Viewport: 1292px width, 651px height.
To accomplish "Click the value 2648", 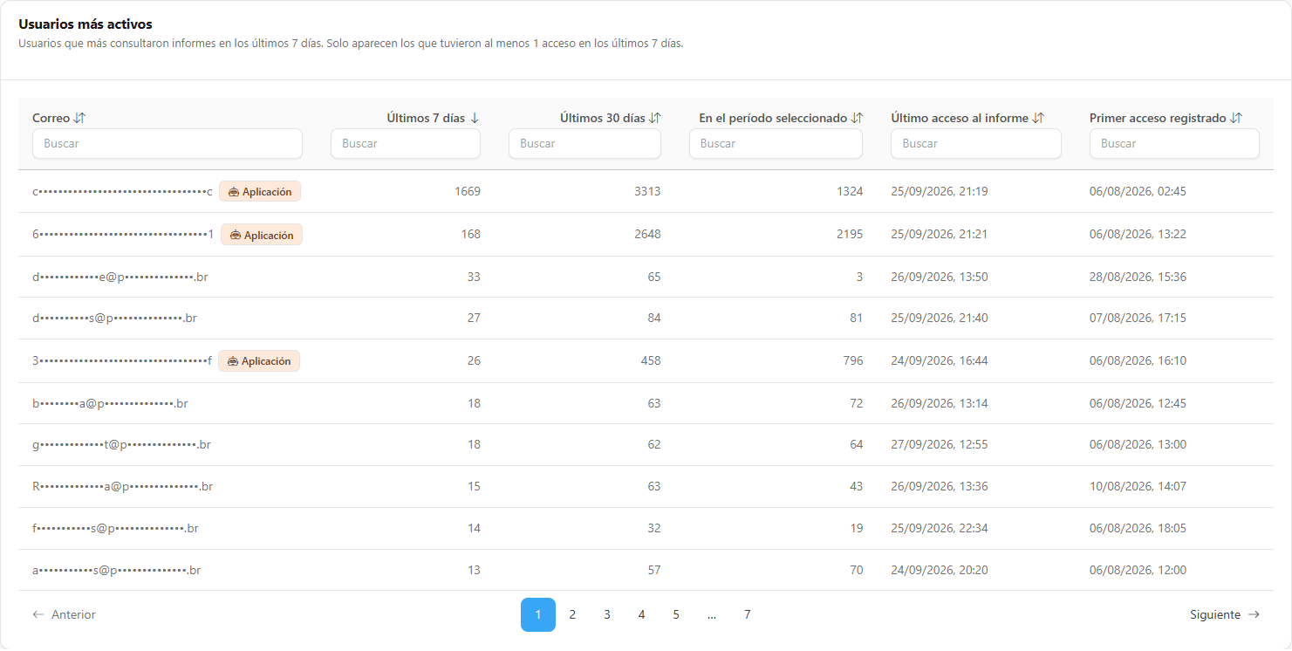I will (647, 235).
